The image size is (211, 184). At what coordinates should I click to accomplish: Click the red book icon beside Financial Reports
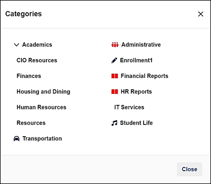(x=115, y=76)
